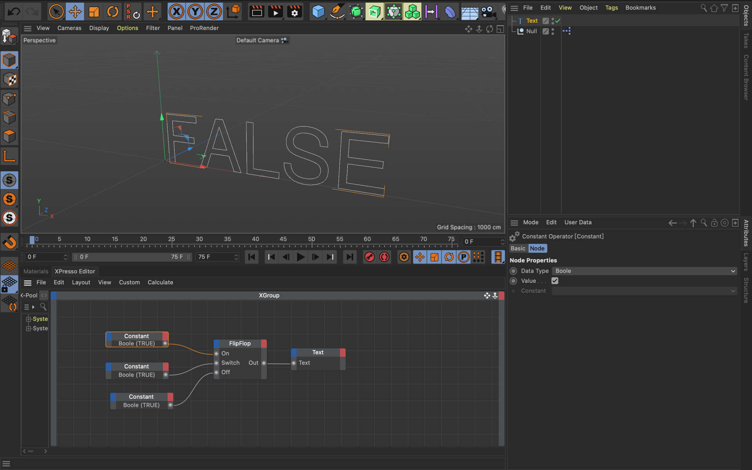Click the Value animation radio dot

(x=513, y=281)
